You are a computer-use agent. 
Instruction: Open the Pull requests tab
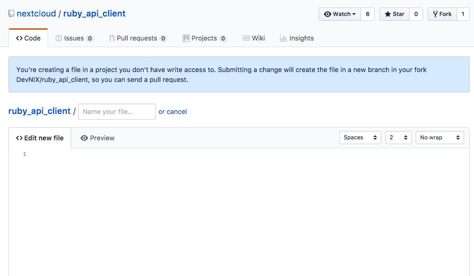coord(138,38)
